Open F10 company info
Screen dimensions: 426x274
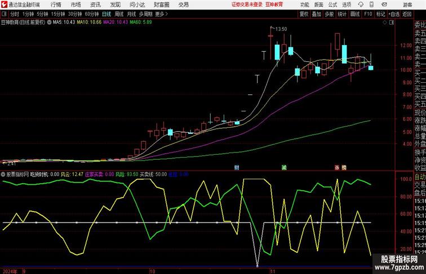coord(368,14)
